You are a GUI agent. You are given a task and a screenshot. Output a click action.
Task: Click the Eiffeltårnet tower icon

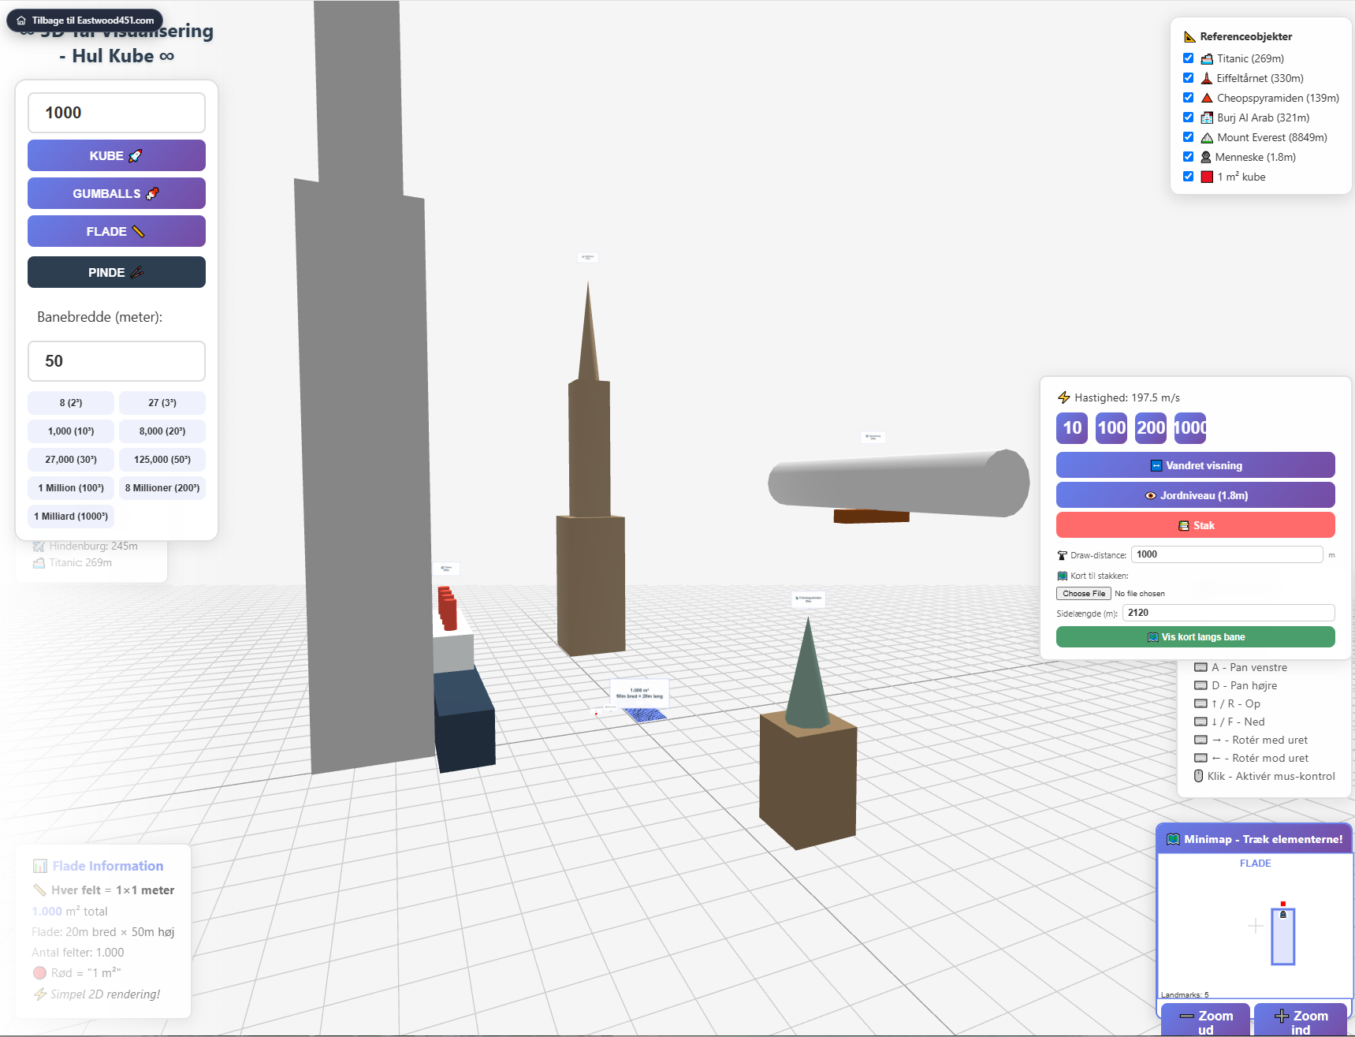1207,78
